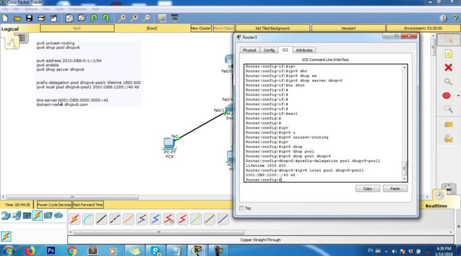The image size is (461, 256).
Task: Click Paste button in Router3 CLI
Action: (395, 189)
